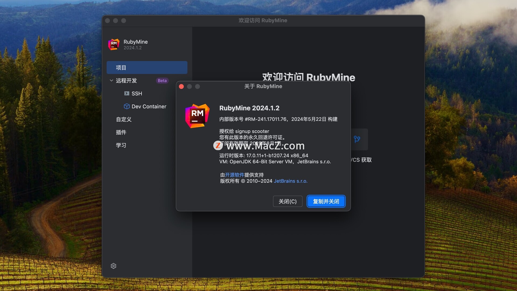Select the 项目 tab

click(147, 67)
